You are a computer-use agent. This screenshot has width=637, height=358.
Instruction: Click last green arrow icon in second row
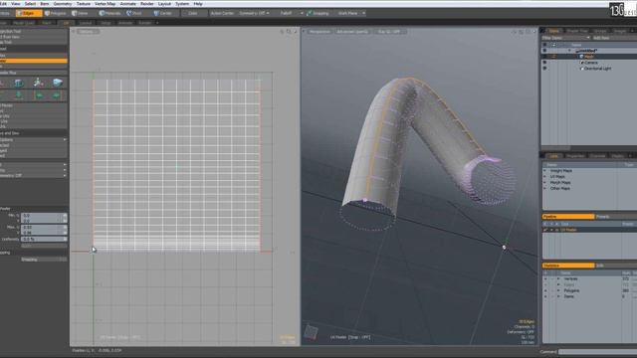tap(57, 95)
